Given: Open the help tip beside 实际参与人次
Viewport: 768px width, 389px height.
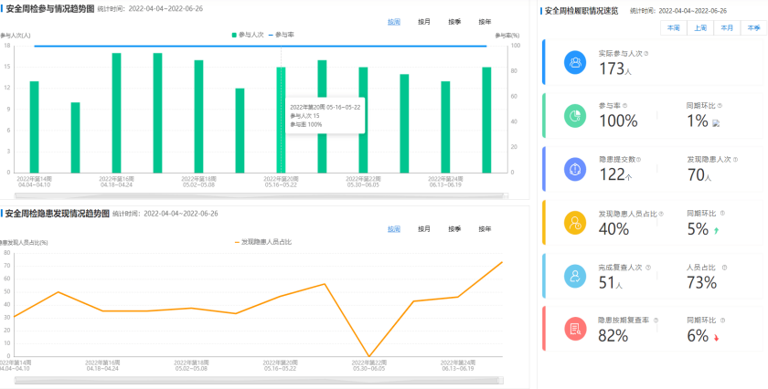Looking at the screenshot, I should tap(646, 53).
